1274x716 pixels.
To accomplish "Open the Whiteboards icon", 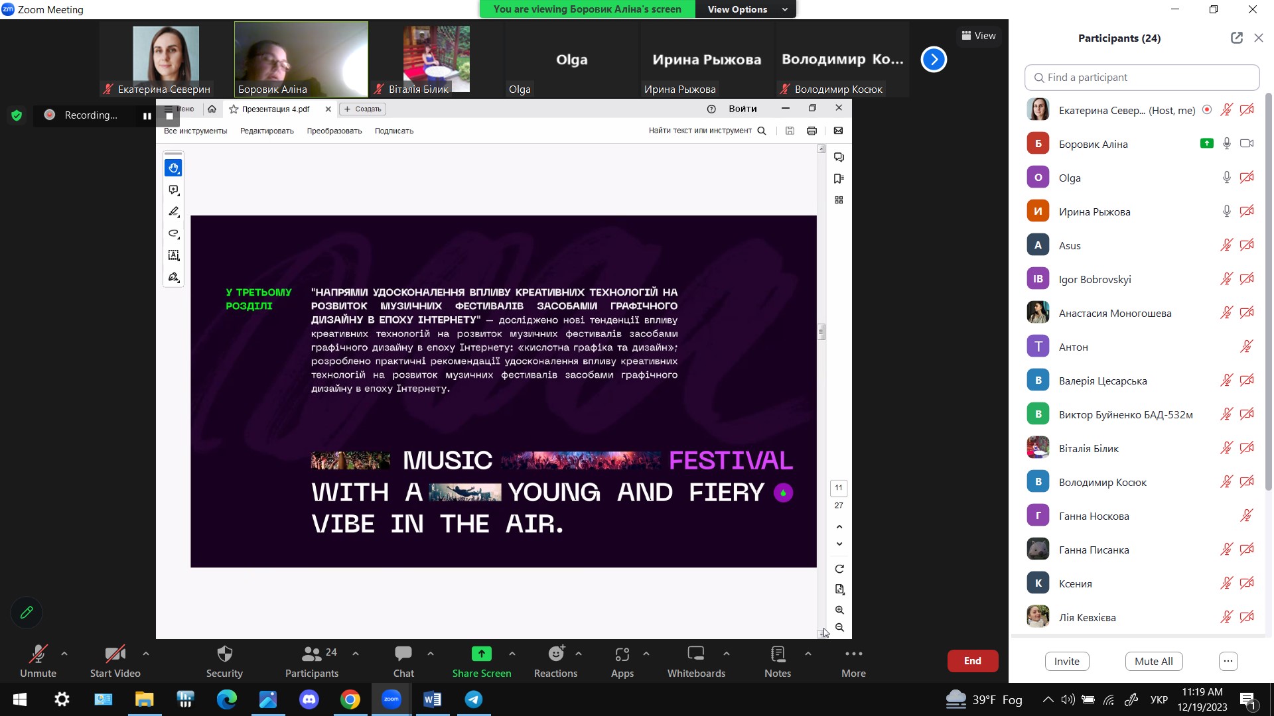I will coord(695,654).
